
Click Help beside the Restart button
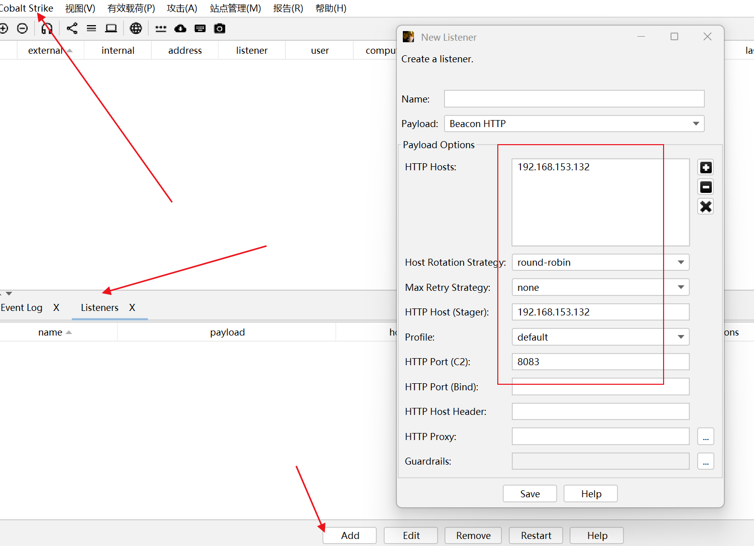pos(597,535)
